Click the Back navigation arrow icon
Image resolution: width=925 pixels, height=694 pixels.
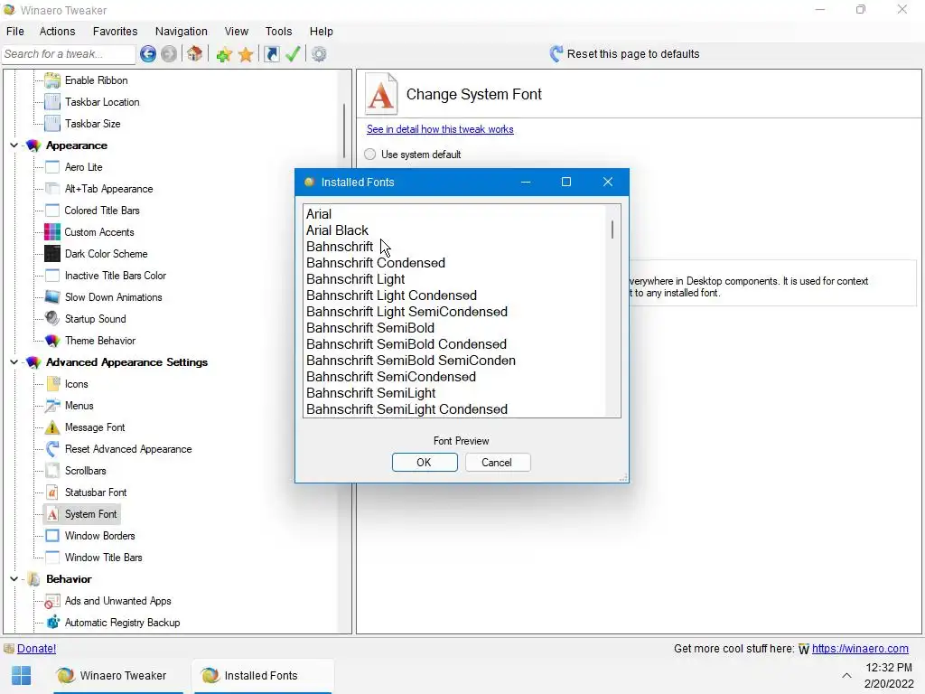click(x=148, y=54)
